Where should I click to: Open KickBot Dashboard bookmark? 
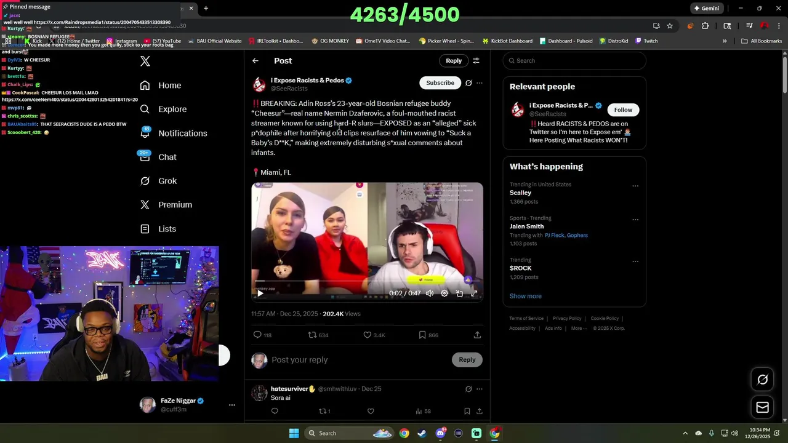click(x=507, y=41)
